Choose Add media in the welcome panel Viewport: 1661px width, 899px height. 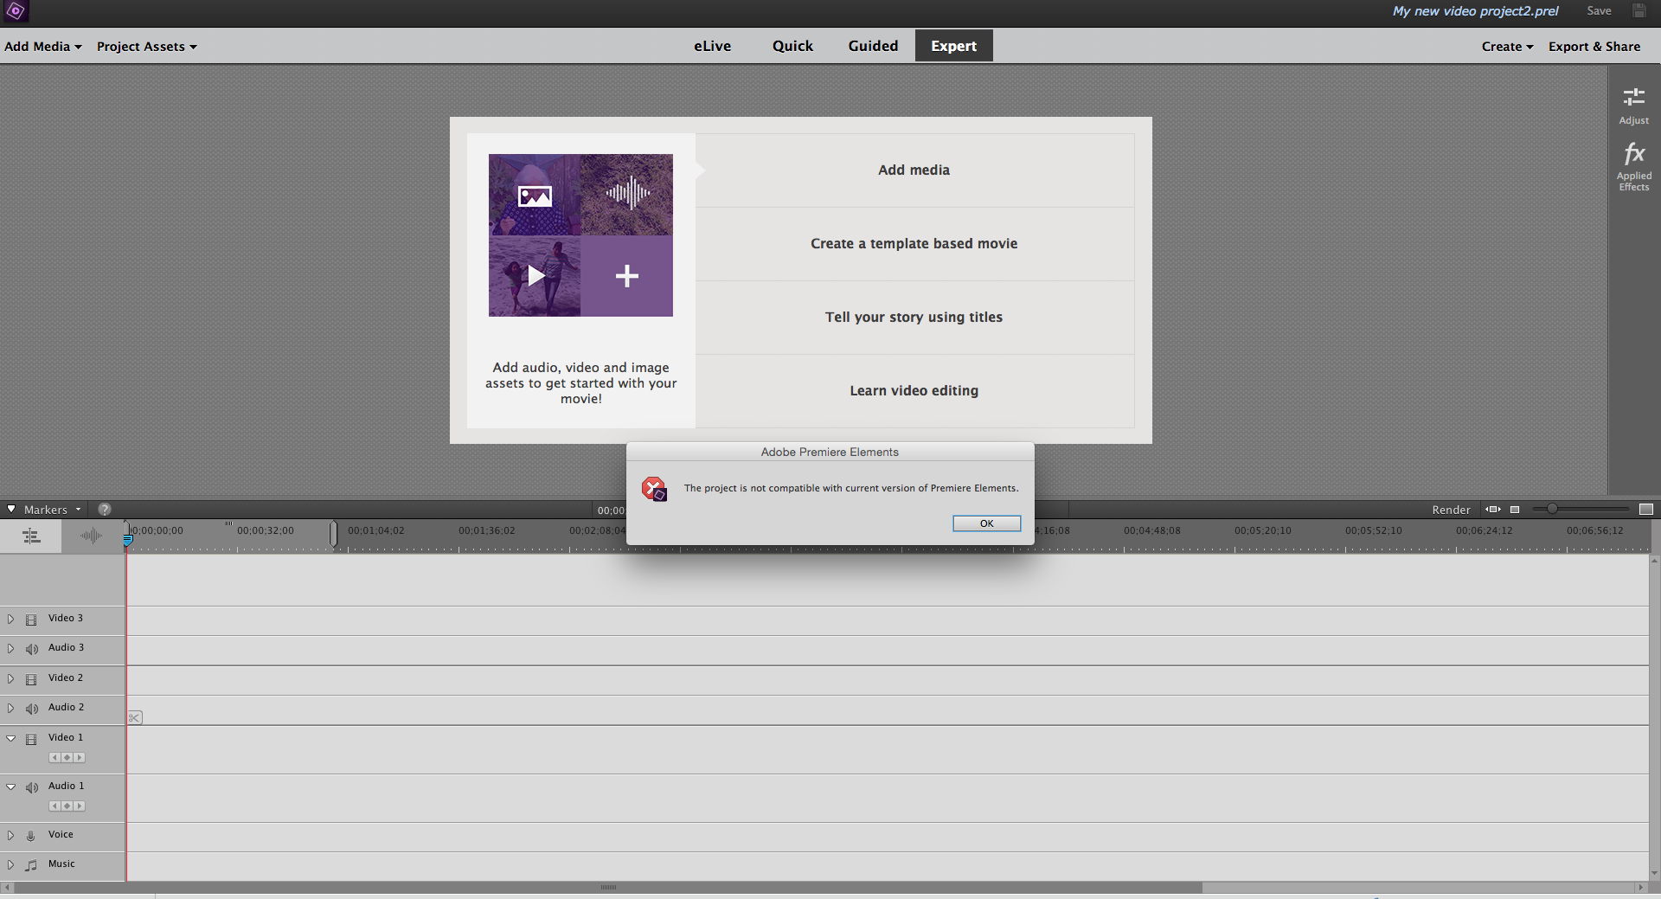tap(914, 170)
